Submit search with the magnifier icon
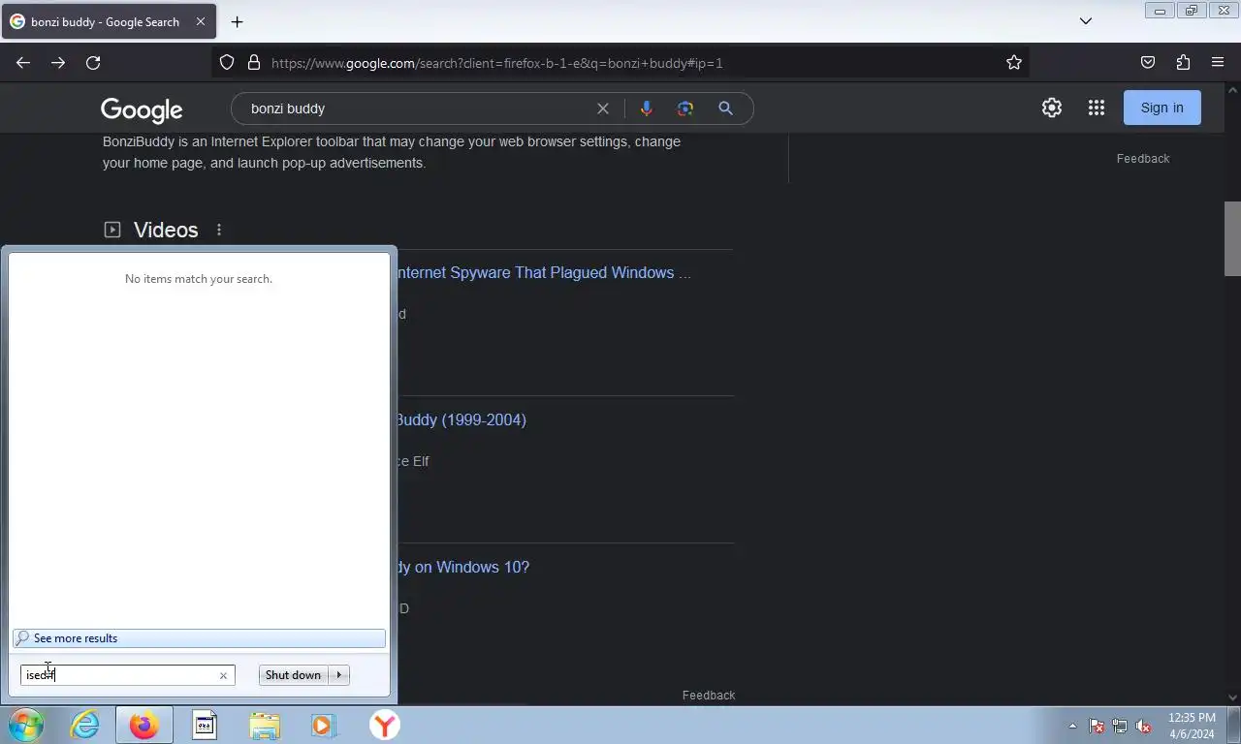 (725, 108)
